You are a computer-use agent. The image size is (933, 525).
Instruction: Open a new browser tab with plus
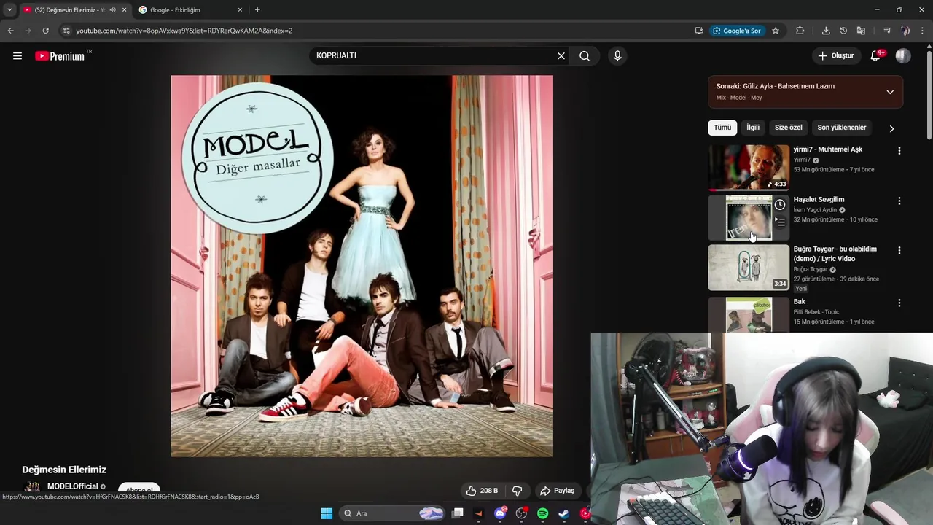257,9
